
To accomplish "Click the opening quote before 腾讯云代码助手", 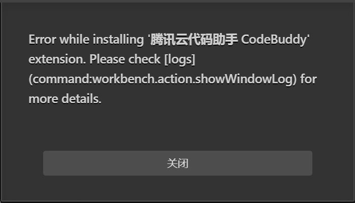I will (x=149, y=36).
